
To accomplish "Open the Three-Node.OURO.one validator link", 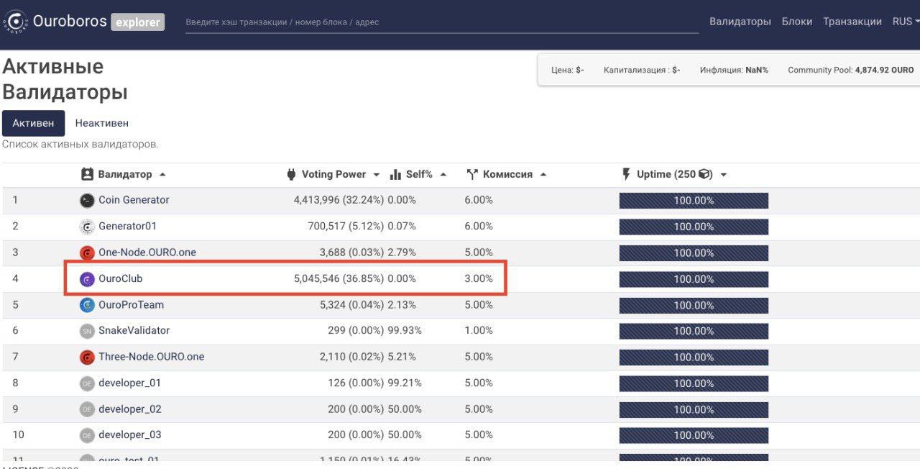I will click(x=152, y=357).
